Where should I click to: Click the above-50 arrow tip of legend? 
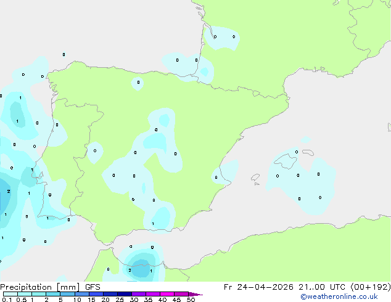(196, 294)
